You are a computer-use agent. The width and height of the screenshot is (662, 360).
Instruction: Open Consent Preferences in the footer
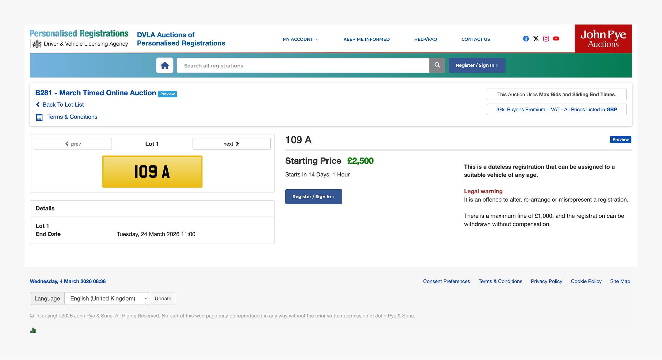446,281
